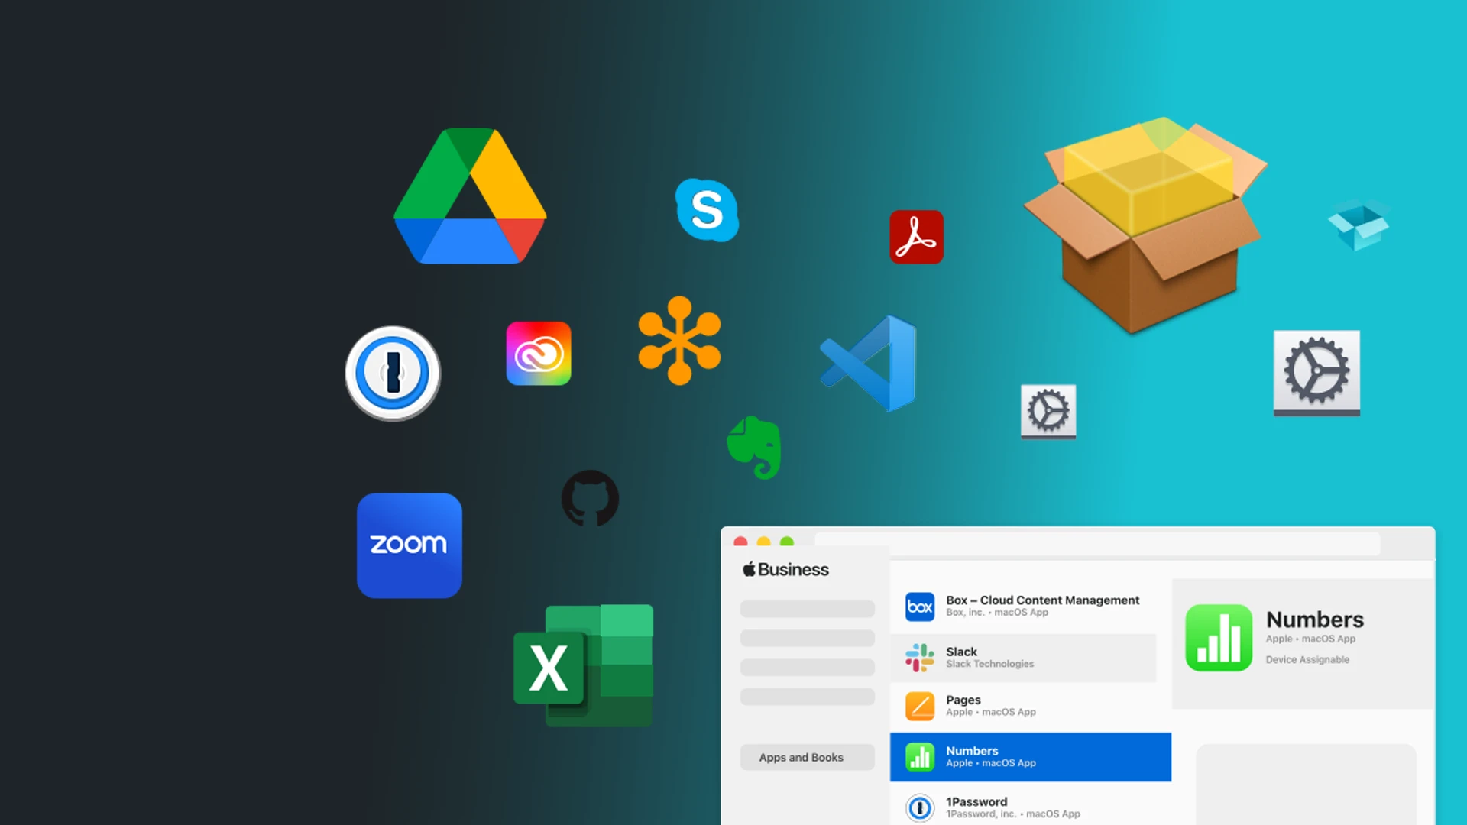Open the large System Preferences gears icon
Image resolution: width=1467 pixels, height=825 pixels.
click(x=1316, y=373)
